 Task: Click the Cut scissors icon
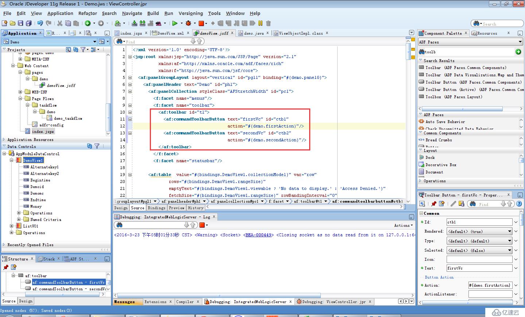60,23
